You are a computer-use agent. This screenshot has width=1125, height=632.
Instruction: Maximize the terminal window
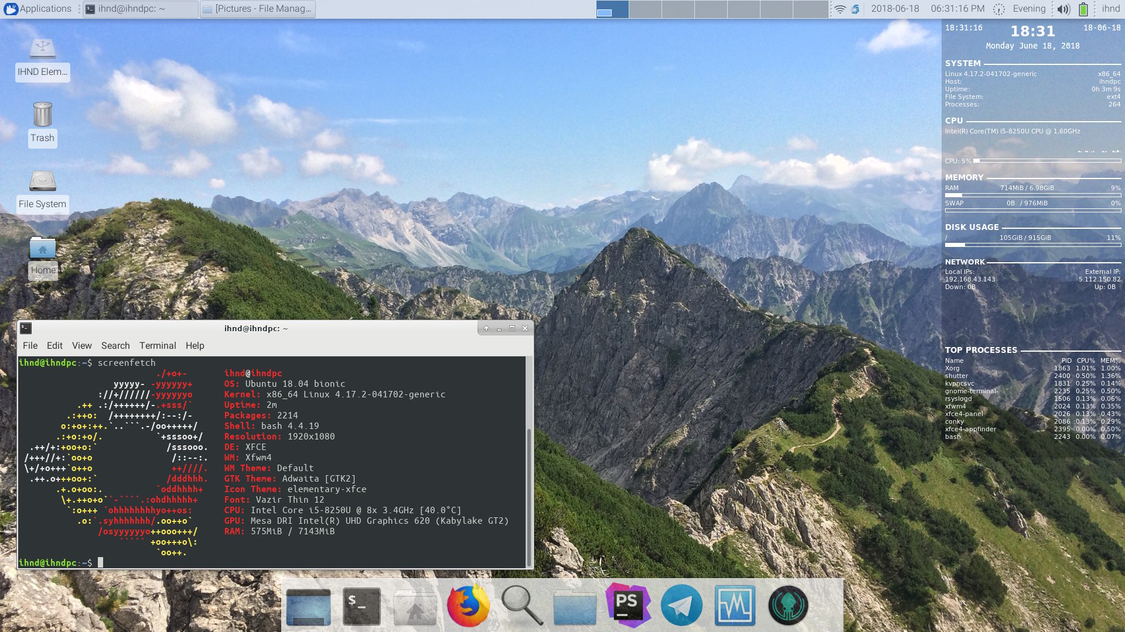click(512, 328)
